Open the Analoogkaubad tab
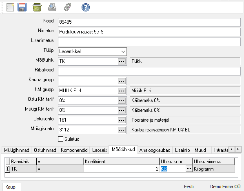 click(155, 150)
